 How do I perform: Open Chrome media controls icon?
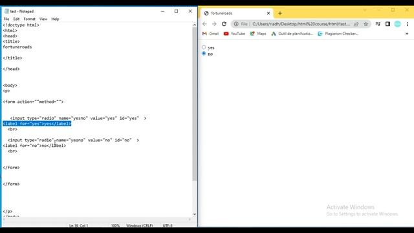click(378, 24)
